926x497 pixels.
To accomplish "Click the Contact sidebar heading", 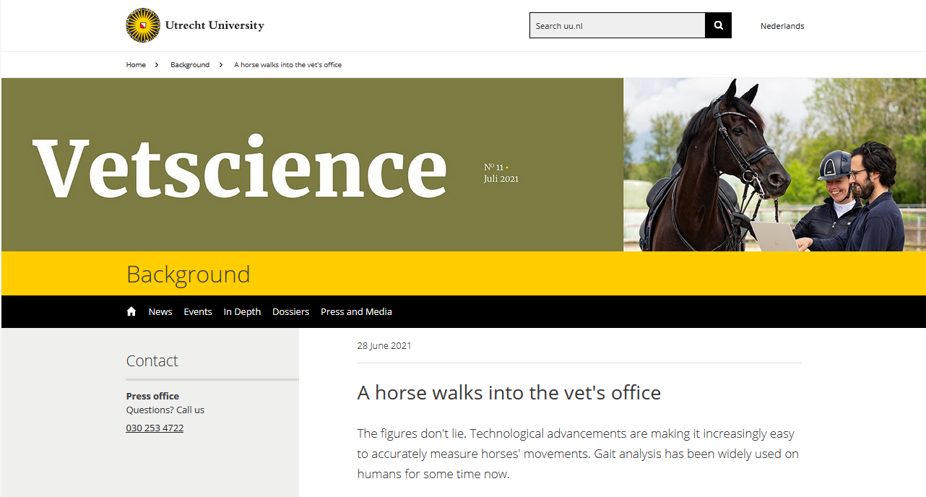I will (x=152, y=361).
